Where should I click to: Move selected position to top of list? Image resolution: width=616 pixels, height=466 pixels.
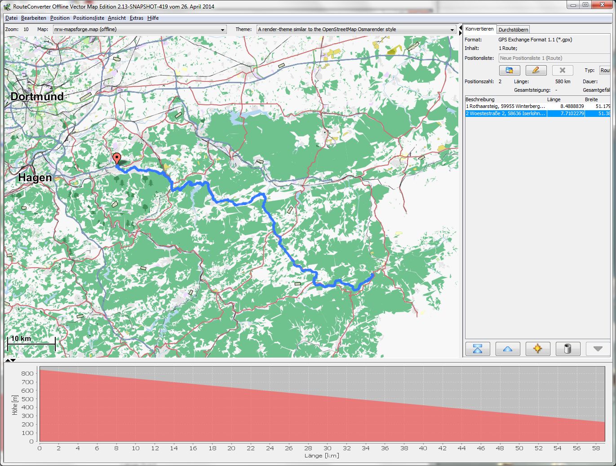point(477,349)
